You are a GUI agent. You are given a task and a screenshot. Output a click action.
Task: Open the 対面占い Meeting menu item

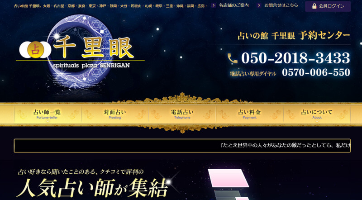(x=115, y=114)
